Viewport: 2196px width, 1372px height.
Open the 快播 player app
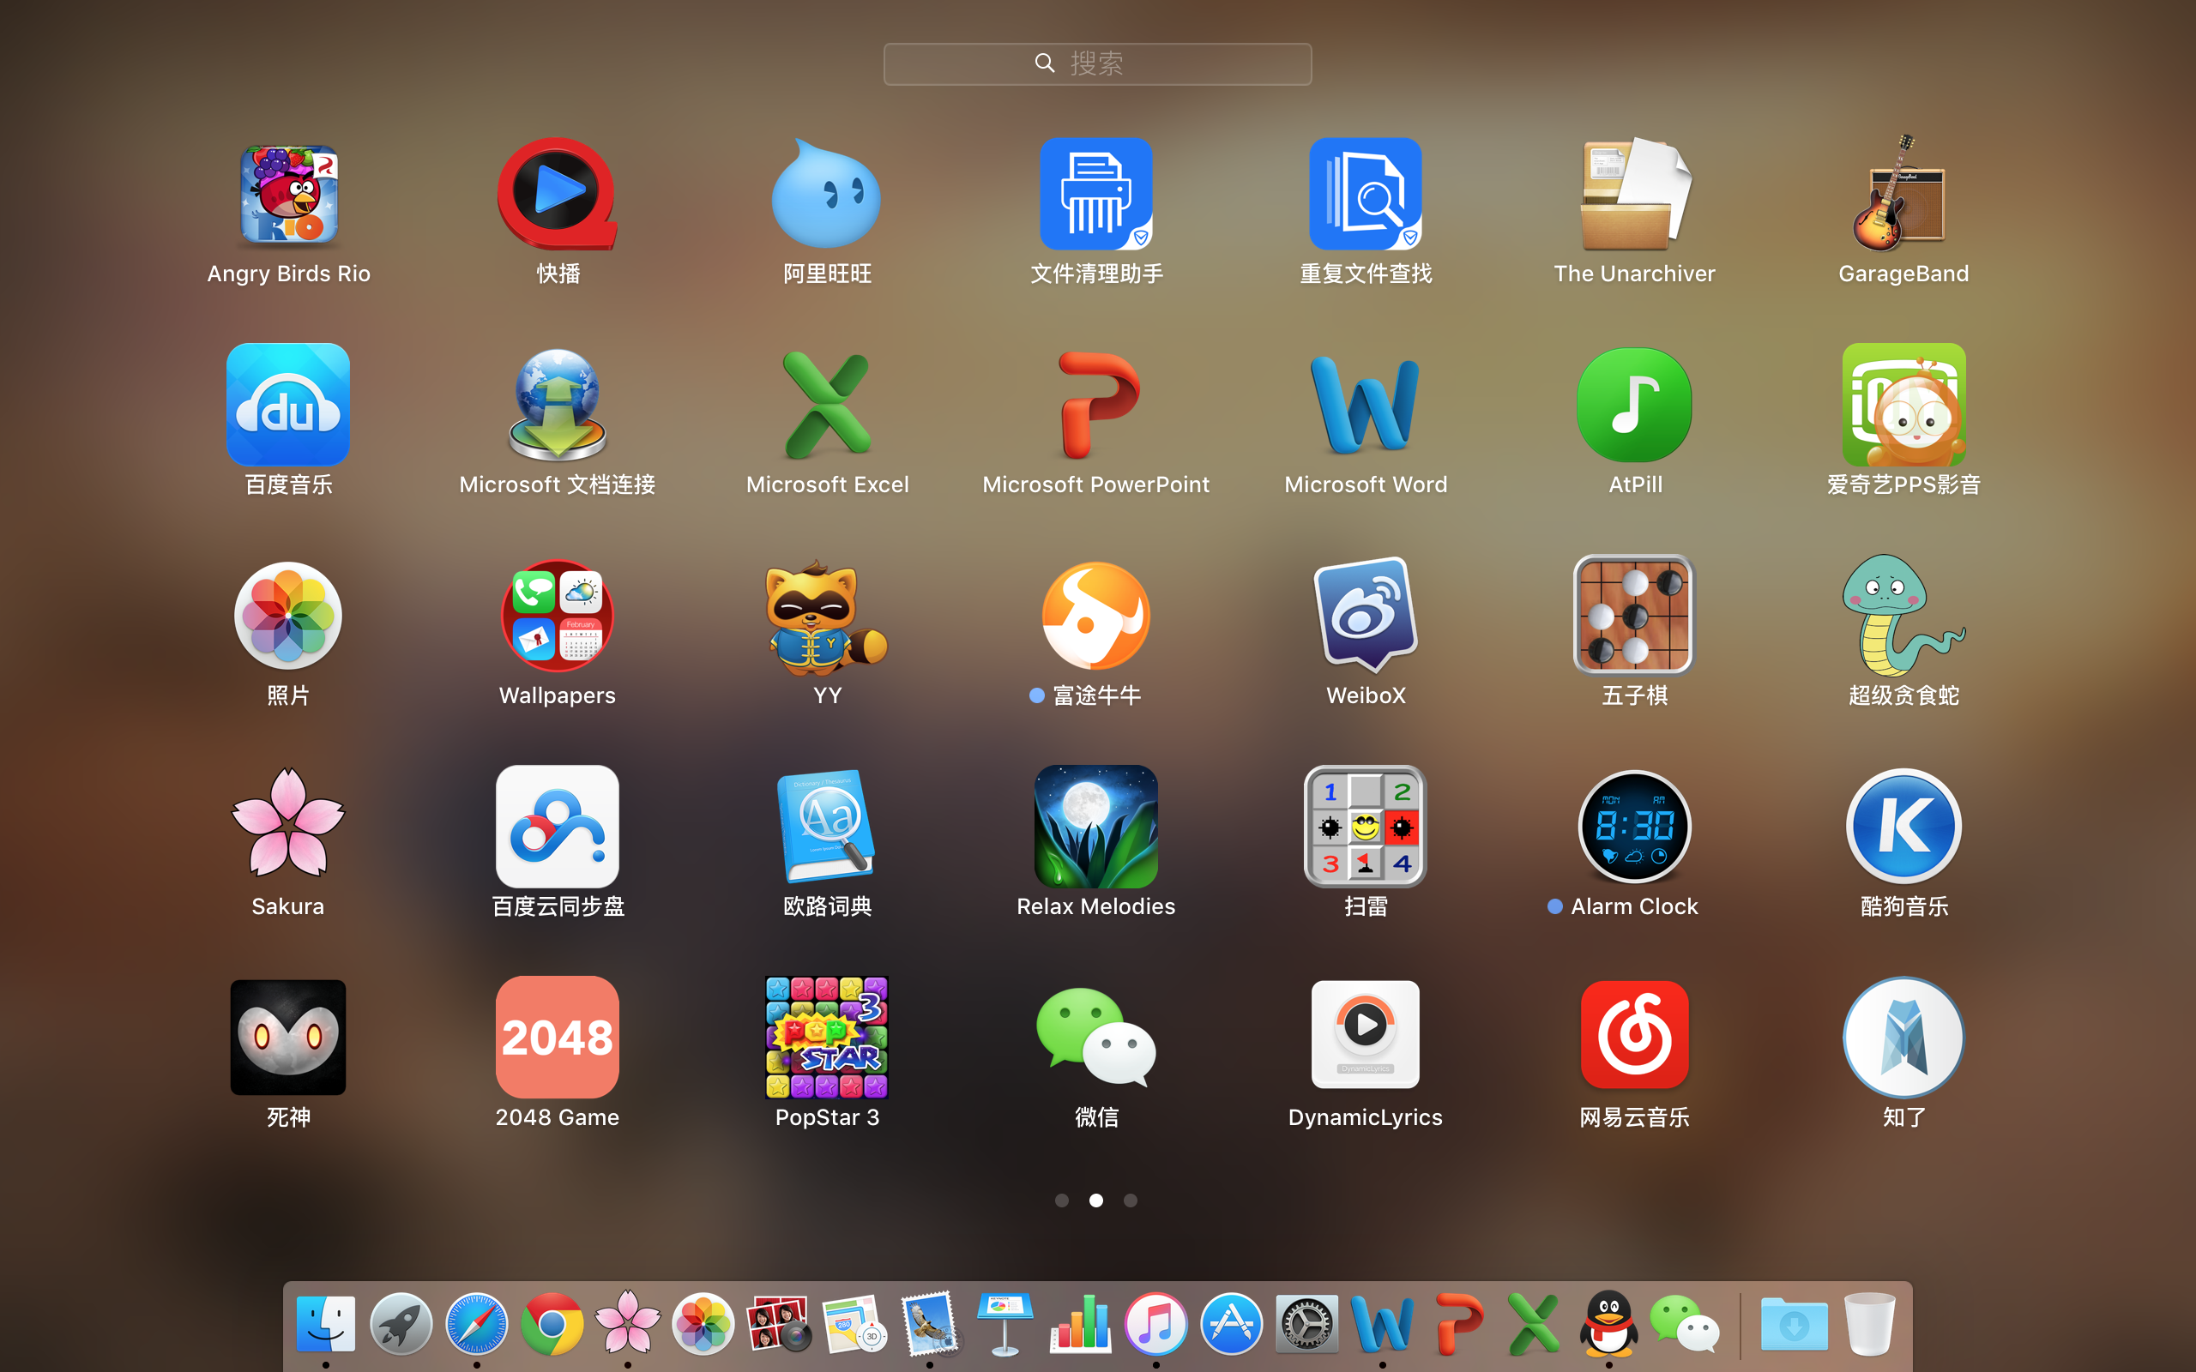coord(558,196)
